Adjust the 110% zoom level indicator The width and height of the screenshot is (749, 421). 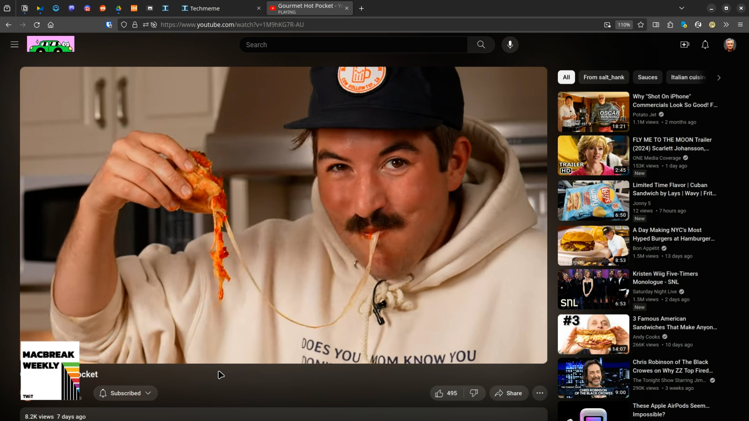(x=624, y=25)
